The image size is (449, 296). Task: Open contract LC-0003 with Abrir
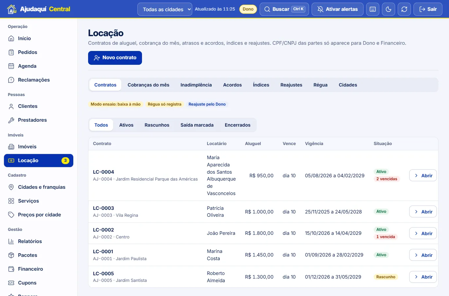pyautogui.click(x=423, y=212)
